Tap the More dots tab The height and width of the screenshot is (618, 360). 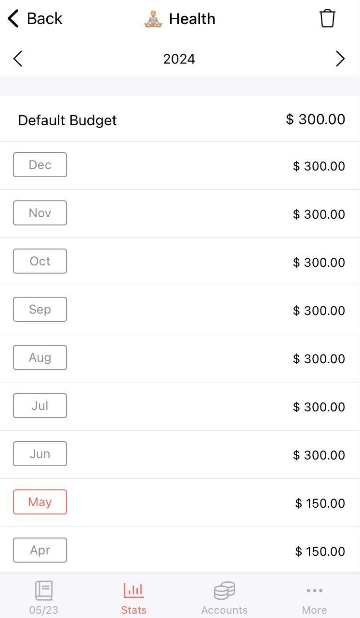(x=314, y=598)
